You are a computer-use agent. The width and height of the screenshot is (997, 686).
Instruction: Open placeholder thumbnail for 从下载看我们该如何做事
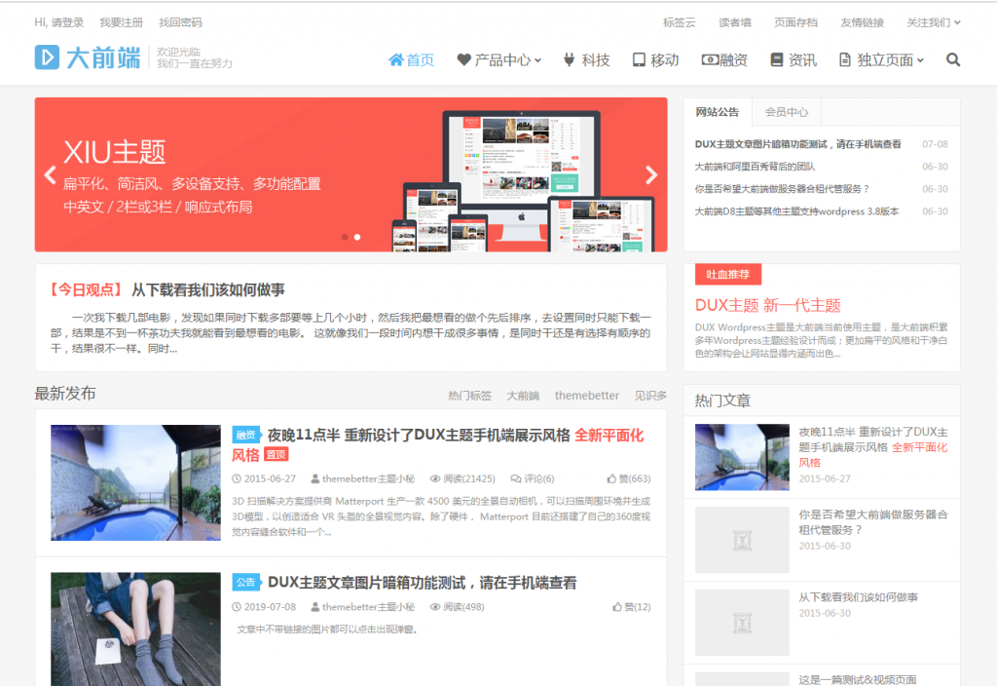[x=742, y=623]
